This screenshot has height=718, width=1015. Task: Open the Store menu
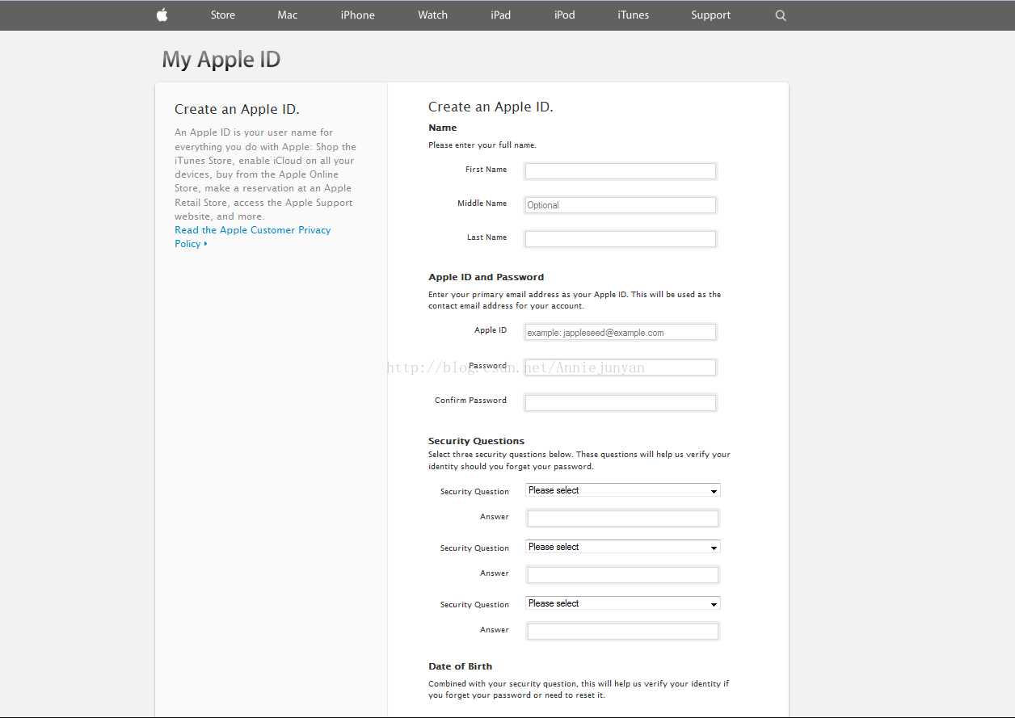(223, 15)
